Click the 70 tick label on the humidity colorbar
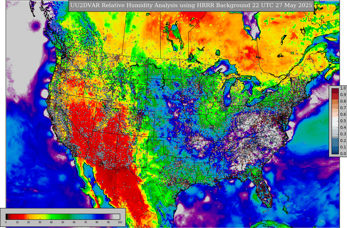Image resolution: width=347 pixels, height=228 pixels. pos(86,222)
